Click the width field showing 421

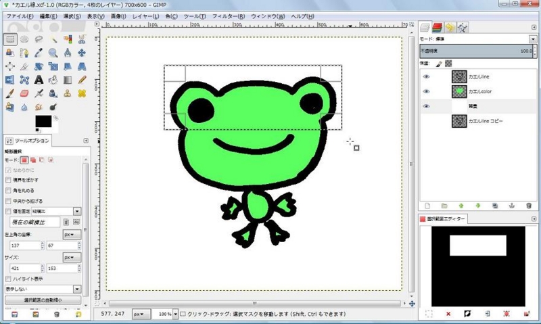coord(25,268)
